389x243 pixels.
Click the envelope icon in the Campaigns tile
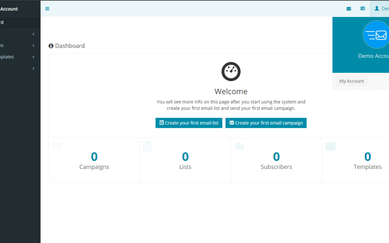(57, 146)
